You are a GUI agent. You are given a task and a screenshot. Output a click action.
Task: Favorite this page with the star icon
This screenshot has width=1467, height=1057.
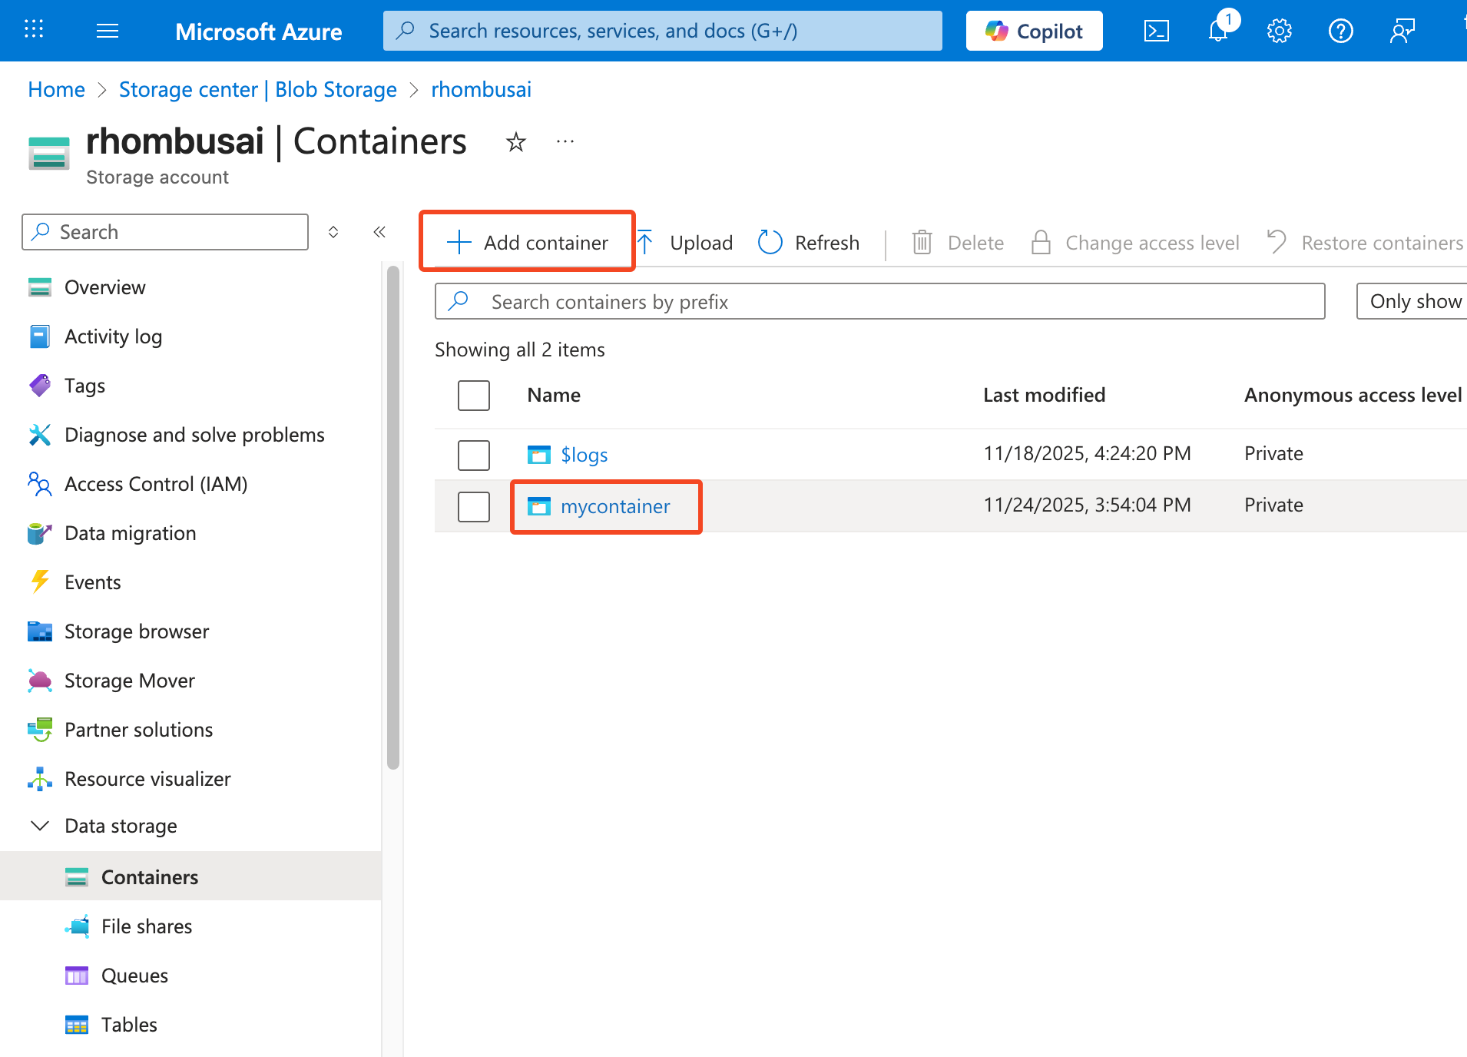pos(515,142)
